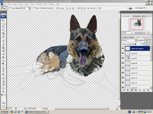153x114 pixels.
Task: Select the Clone Stamp tool
Action: click(x=3, y=48)
